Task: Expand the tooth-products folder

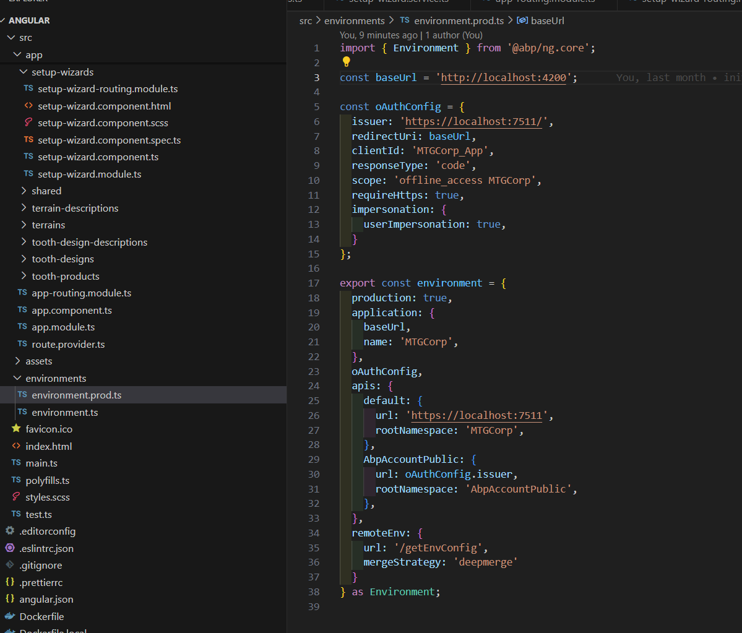Action: 24,276
